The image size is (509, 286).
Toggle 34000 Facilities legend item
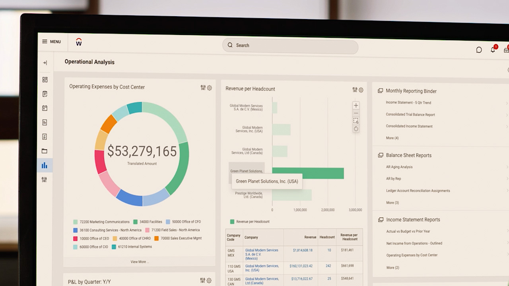tap(148, 222)
